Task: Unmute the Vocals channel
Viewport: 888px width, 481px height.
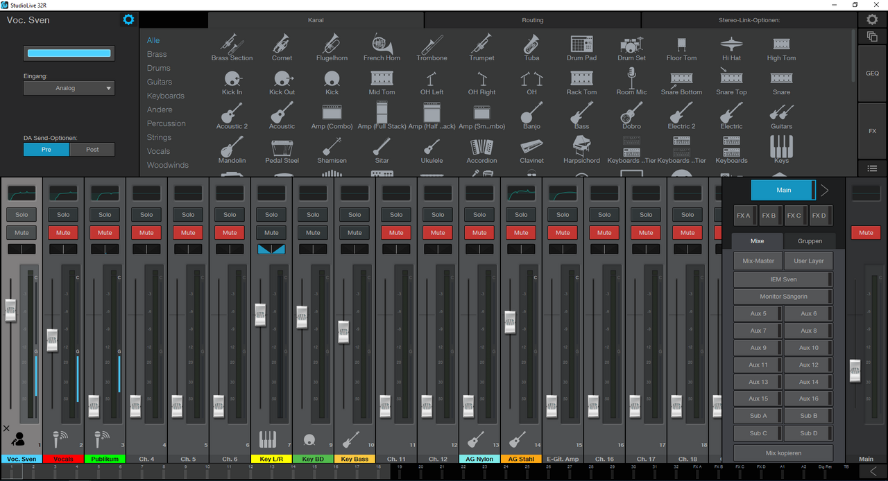Action: [63, 232]
